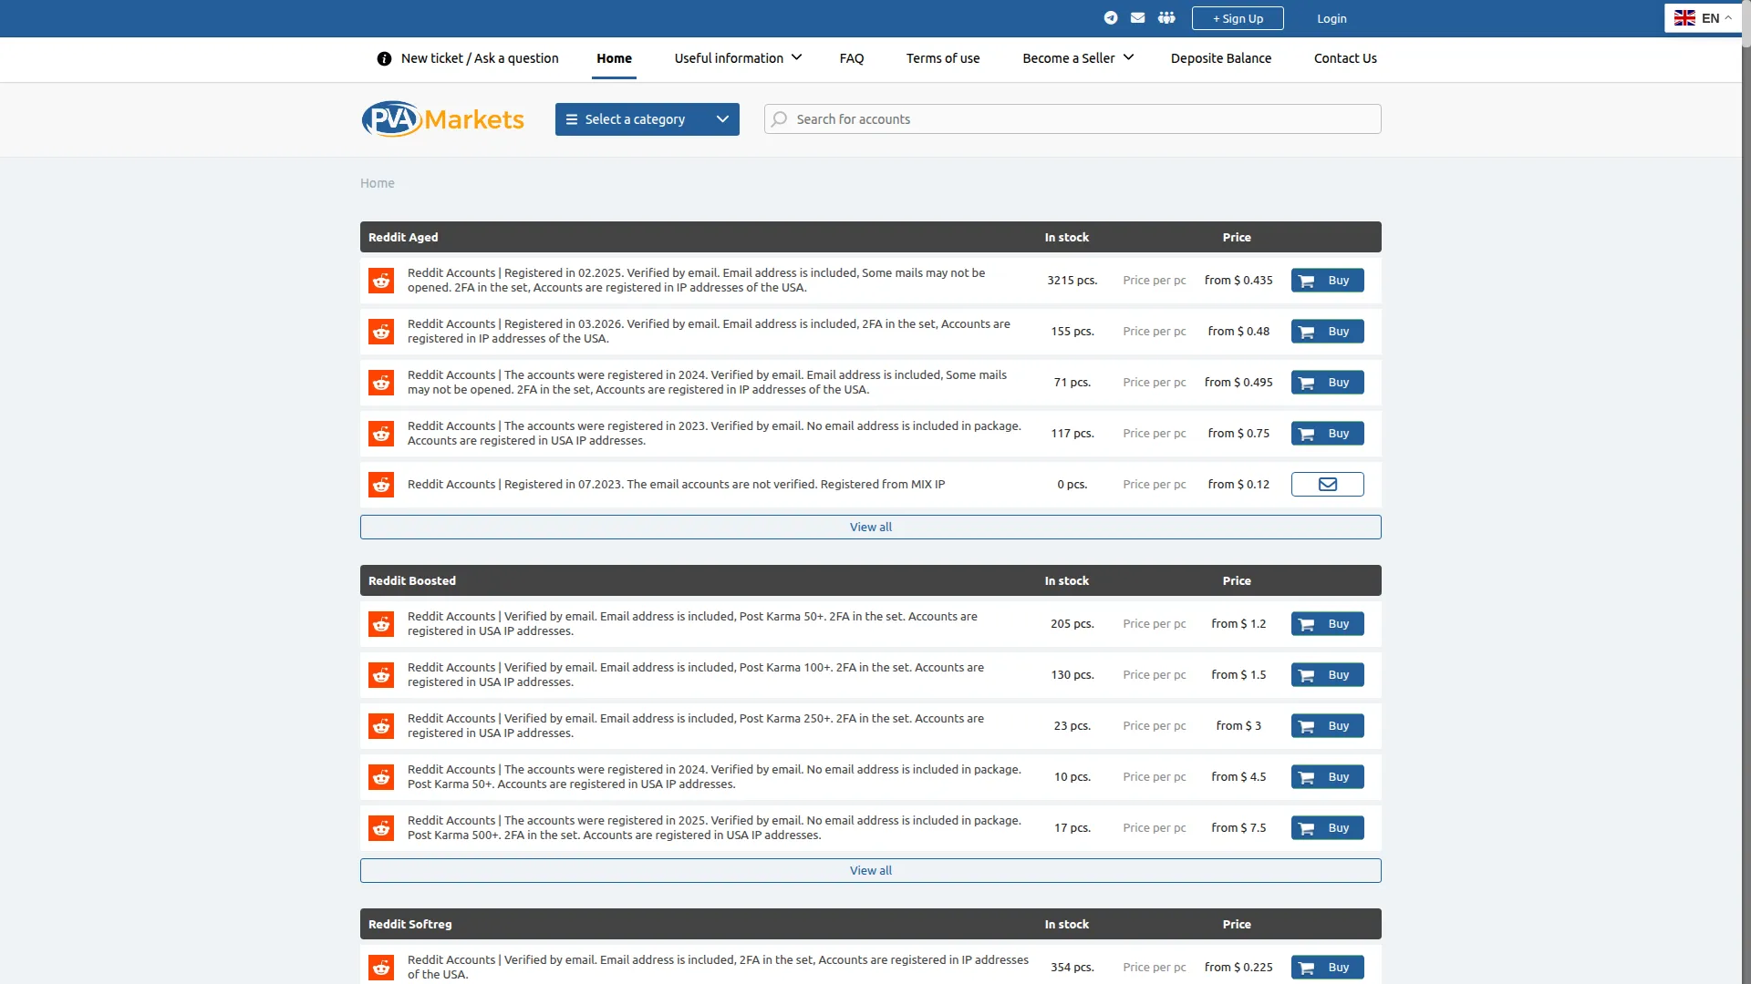Click the Reddit Aged section header
The width and height of the screenshot is (1751, 984).
point(871,237)
